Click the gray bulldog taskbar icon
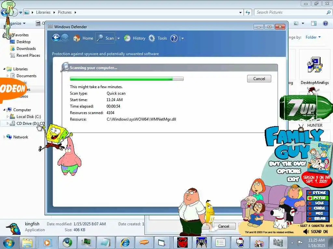333x249 pixels. [x=201, y=243]
